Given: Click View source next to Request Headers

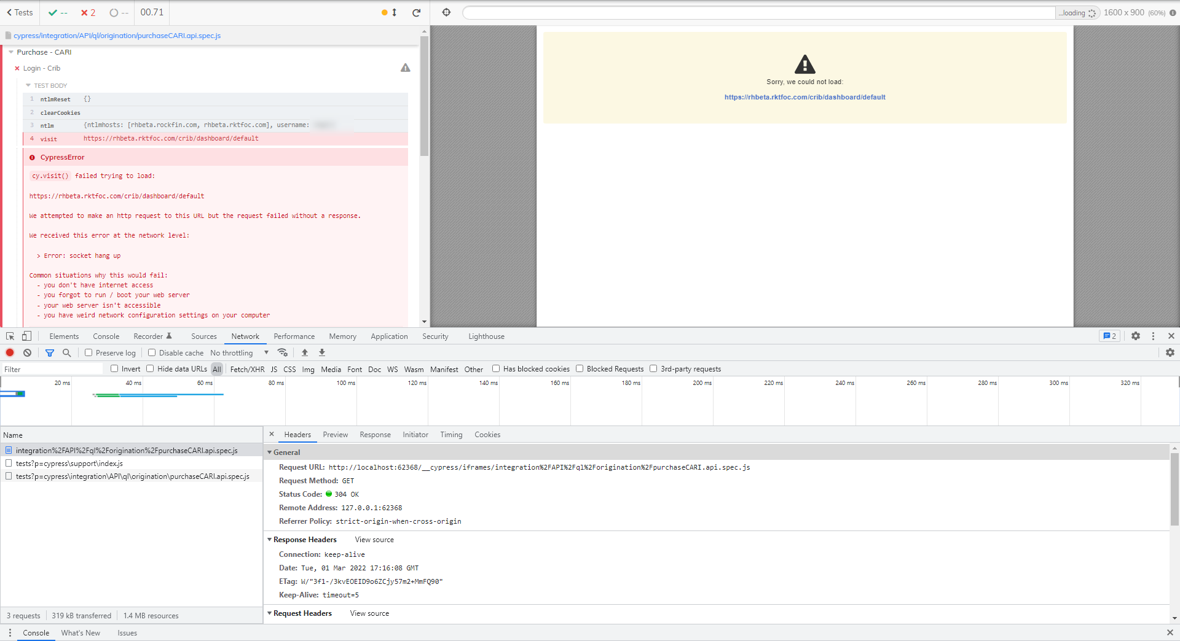Looking at the screenshot, I should click(x=369, y=613).
